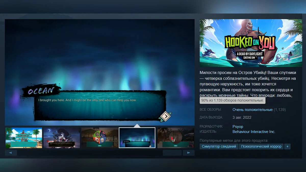Open the 'Очень положительные' reviews link
The height and width of the screenshot is (172, 306).
(x=252, y=110)
